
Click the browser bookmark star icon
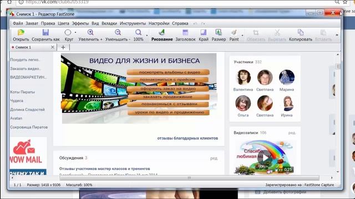[345, 2]
